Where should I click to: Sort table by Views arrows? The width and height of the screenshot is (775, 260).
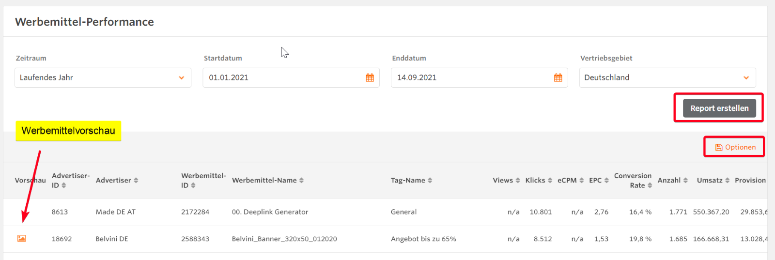tap(518, 180)
